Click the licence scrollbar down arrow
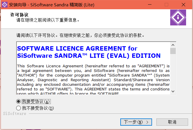Screen dimensions: 193x130 (173, 91)
